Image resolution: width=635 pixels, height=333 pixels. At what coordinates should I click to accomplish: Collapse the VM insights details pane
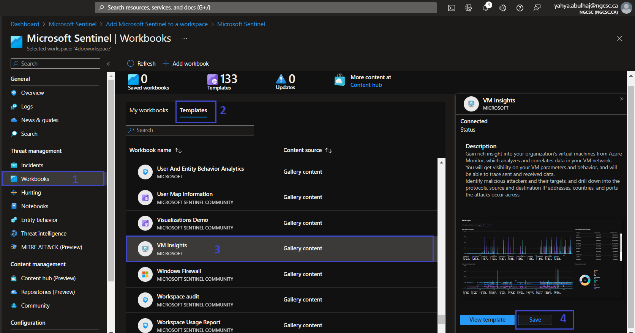[622, 99]
